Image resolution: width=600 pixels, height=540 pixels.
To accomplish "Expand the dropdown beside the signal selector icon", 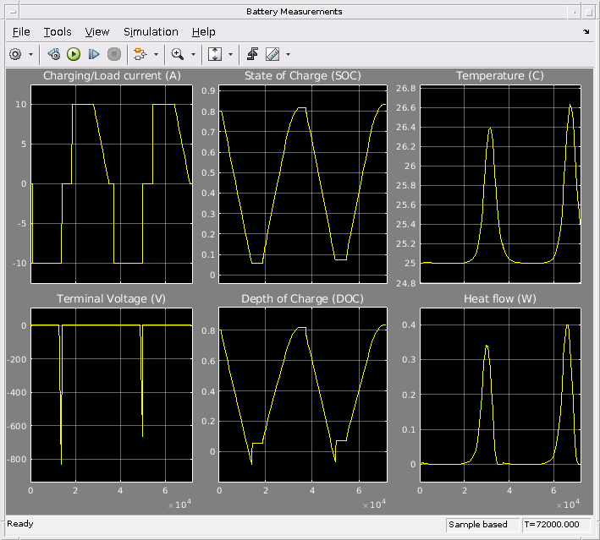I will tap(155, 54).
